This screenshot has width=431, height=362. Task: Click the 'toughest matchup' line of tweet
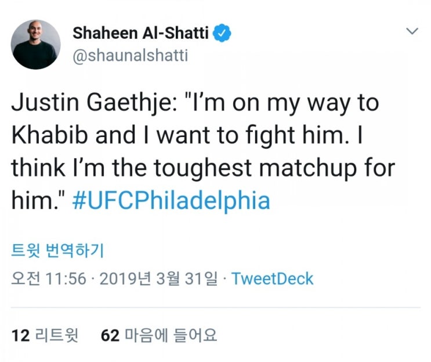point(204,168)
